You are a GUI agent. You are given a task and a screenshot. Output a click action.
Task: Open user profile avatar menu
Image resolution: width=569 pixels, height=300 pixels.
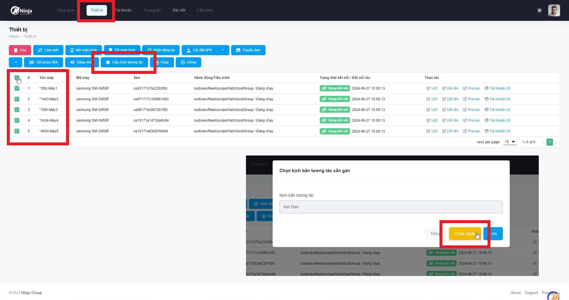coord(554,10)
